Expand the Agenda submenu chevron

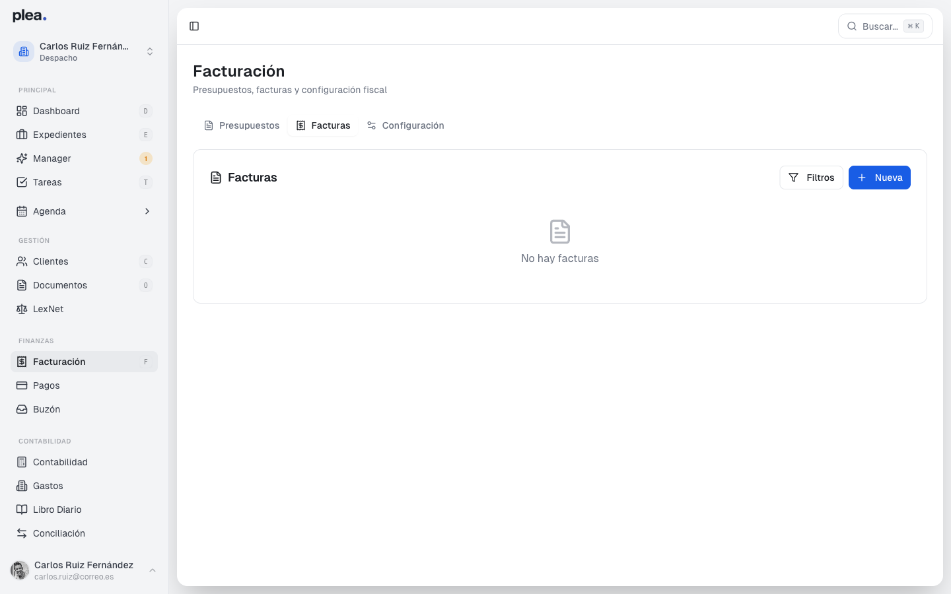(147, 211)
